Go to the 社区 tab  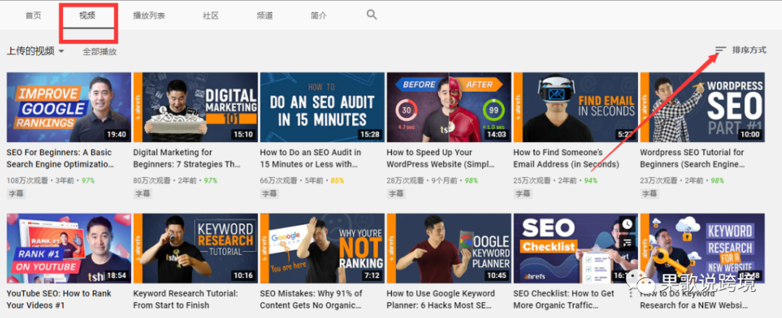[x=211, y=15]
